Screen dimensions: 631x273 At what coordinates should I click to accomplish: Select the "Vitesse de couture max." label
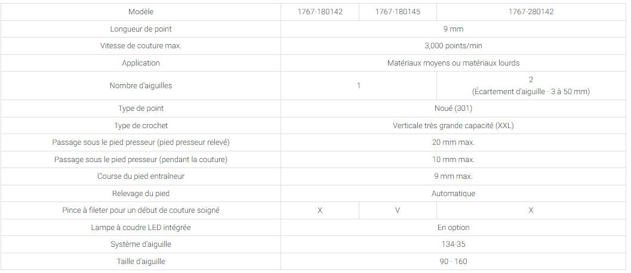point(141,46)
